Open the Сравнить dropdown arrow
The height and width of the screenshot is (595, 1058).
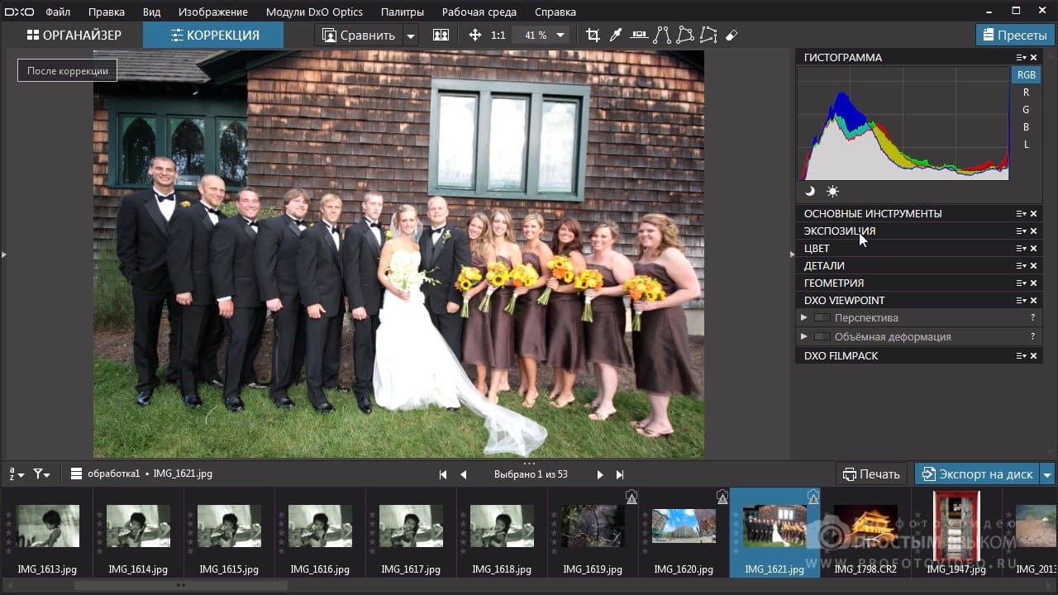(x=411, y=36)
